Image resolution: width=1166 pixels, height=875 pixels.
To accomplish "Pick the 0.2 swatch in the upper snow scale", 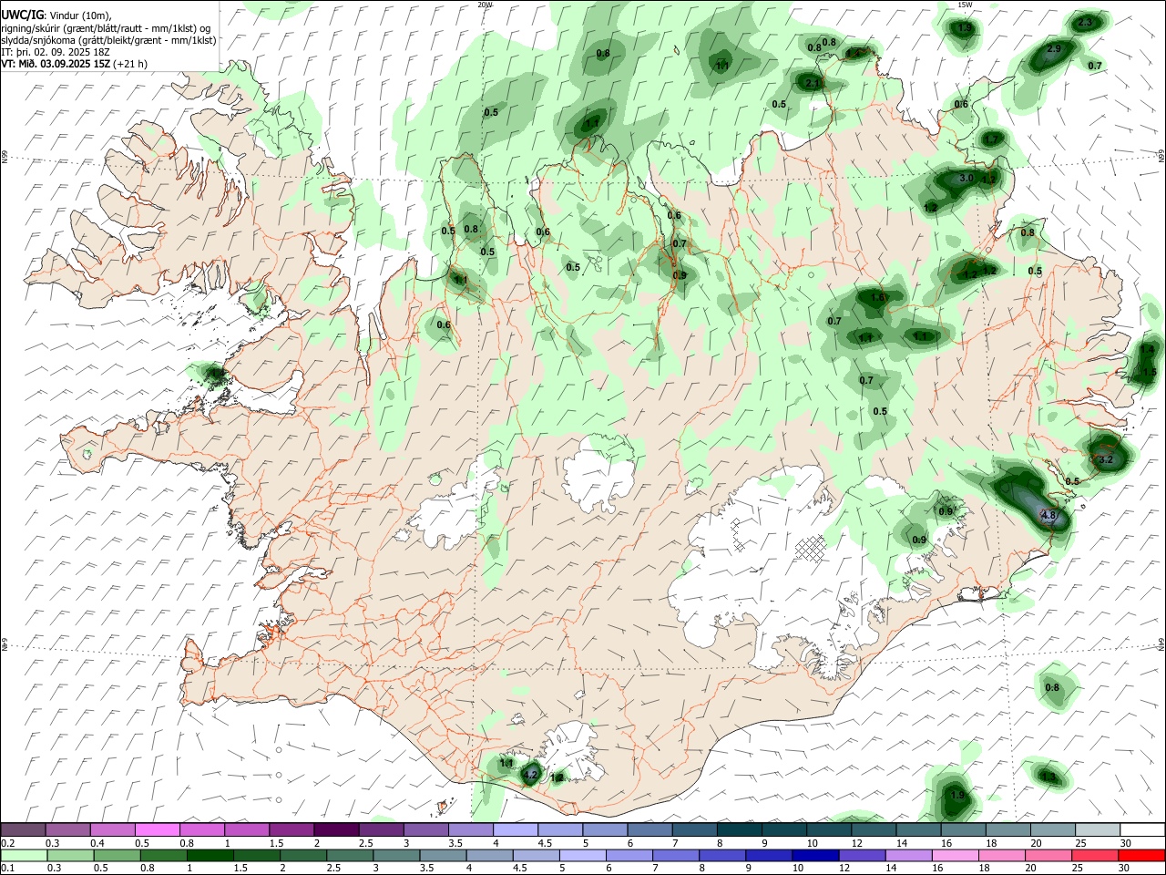I will click(x=24, y=829).
